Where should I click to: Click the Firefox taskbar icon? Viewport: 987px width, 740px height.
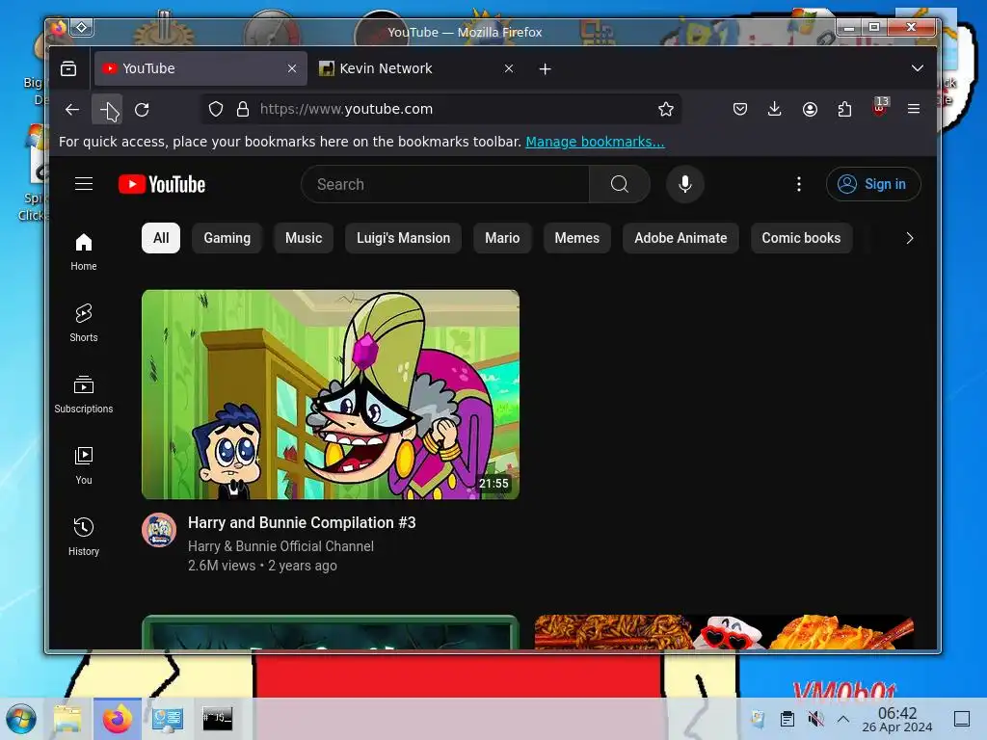(x=117, y=719)
